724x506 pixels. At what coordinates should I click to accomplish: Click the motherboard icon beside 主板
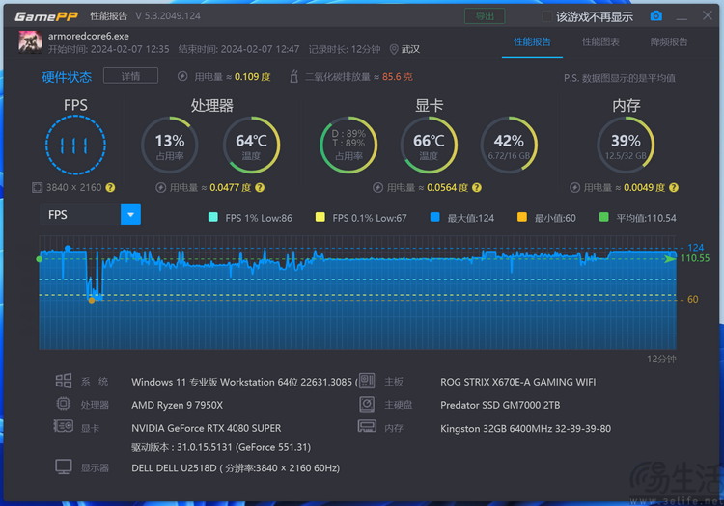tap(367, 381)
